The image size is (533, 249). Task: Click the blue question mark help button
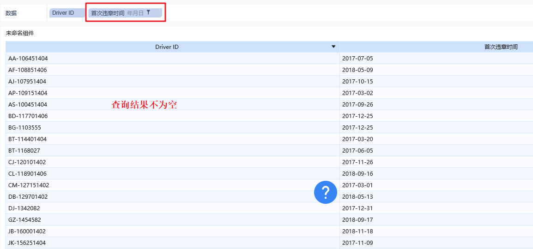click(325, 192)
